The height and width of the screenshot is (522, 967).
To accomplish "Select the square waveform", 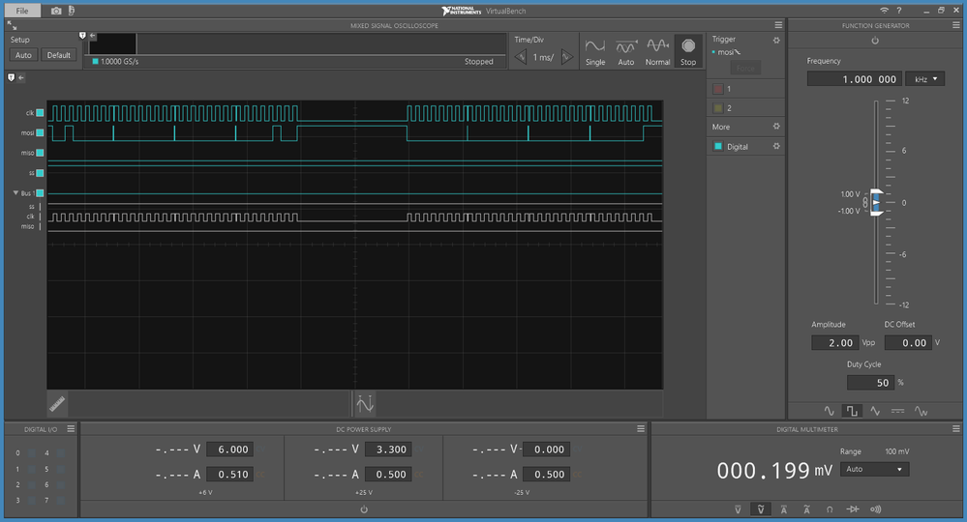I will 852,411.
